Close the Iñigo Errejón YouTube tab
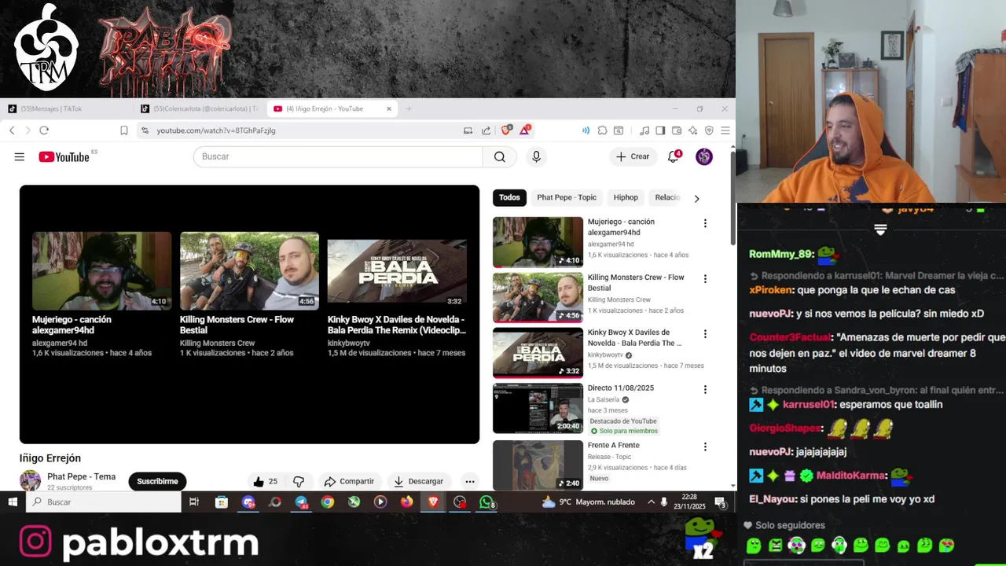This screenshot has width=1006, height=566. [x=388, y=108]
